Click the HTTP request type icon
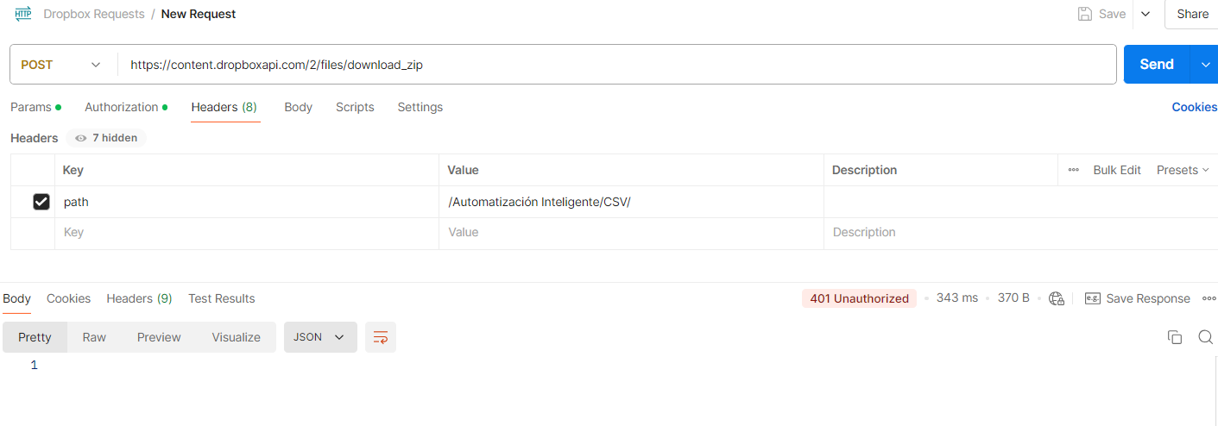Image resolution: width=1218 pixels, height=426 pixels. tap(23, 14)
